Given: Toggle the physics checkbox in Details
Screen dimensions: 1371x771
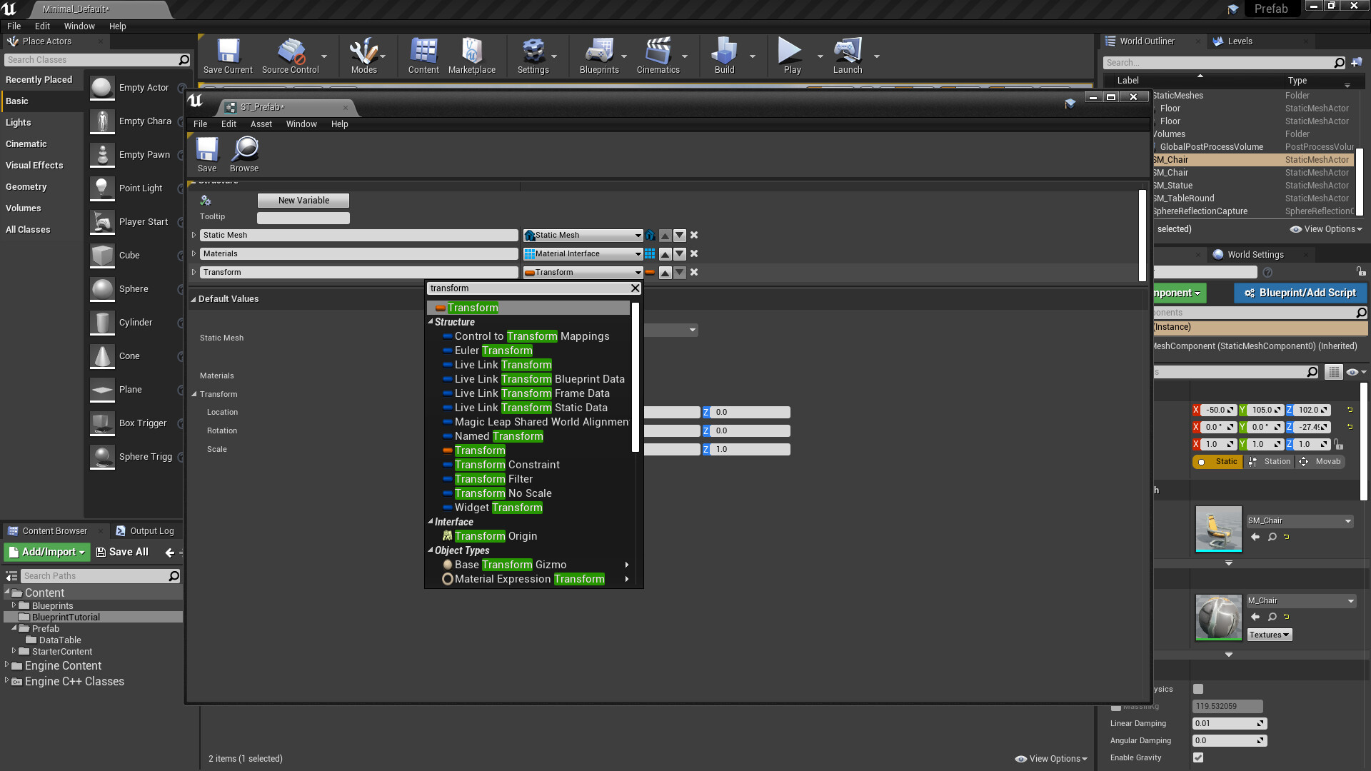Looking at the screenshot, I should click(x=1198, y=690).
